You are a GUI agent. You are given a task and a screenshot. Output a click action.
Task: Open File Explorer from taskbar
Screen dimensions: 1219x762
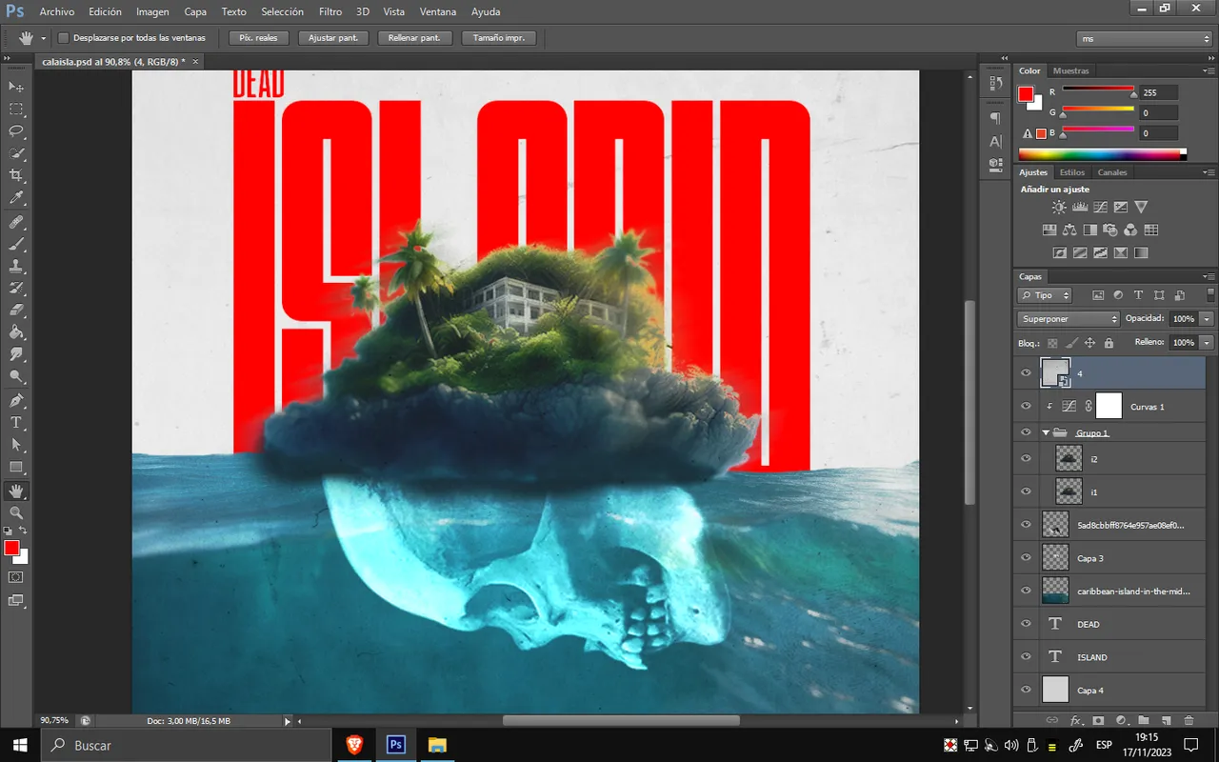point(437,745)
